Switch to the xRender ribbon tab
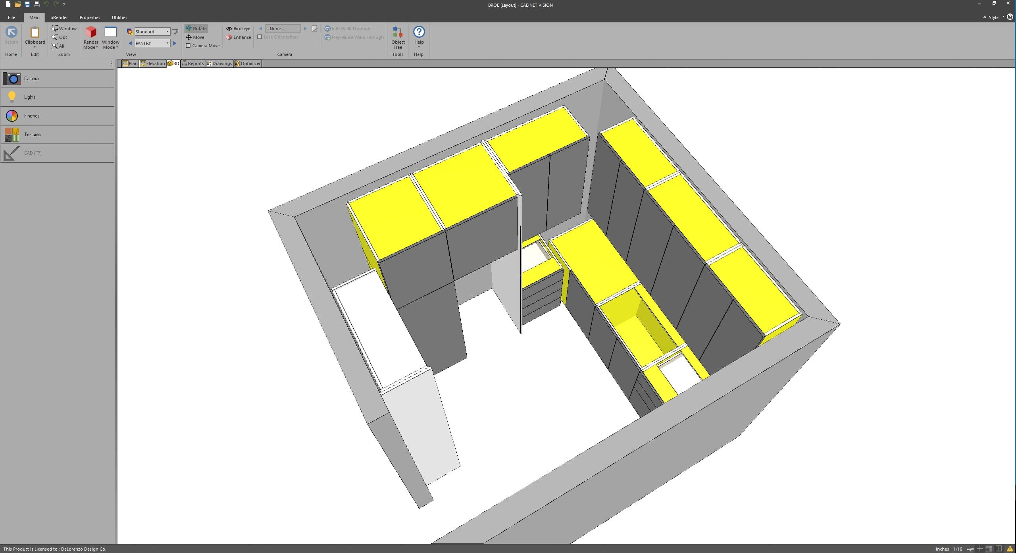1016x553 pixels. pyautogui.click(x=59, y=17)
